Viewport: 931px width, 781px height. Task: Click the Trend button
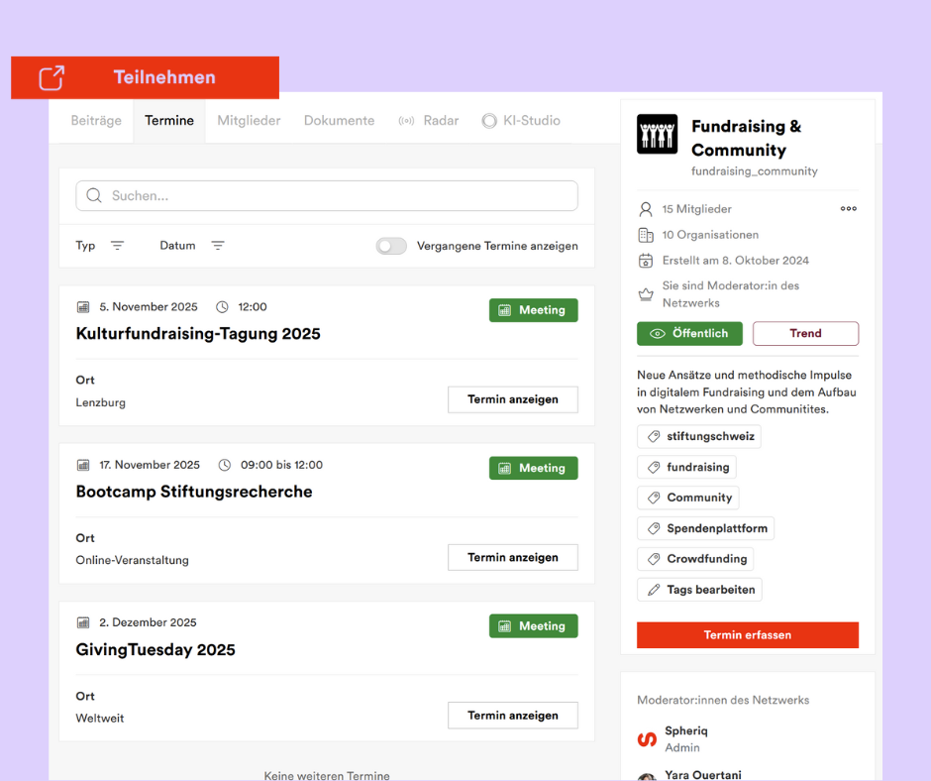(x=804, y=334)
